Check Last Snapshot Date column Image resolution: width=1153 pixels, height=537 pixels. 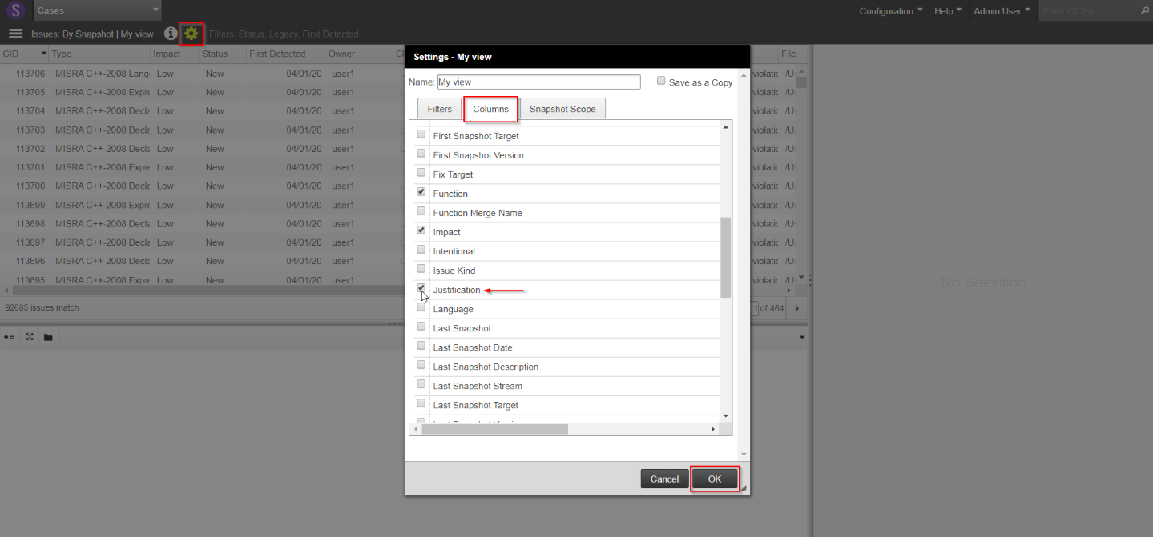(x=421, y=346)
